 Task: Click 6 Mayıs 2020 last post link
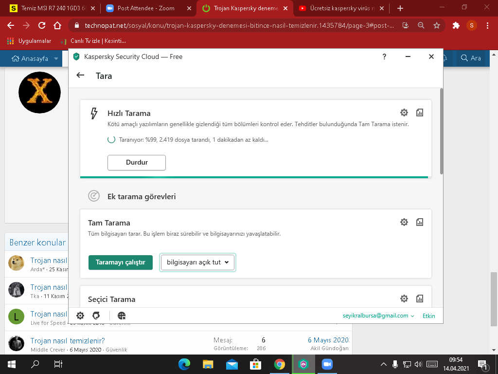tap(328, 340)
